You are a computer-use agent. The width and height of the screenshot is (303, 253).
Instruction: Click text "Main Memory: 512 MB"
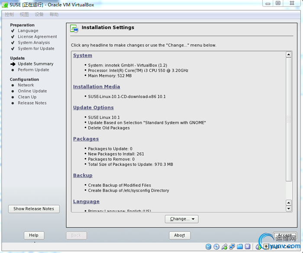click(110, 76)
